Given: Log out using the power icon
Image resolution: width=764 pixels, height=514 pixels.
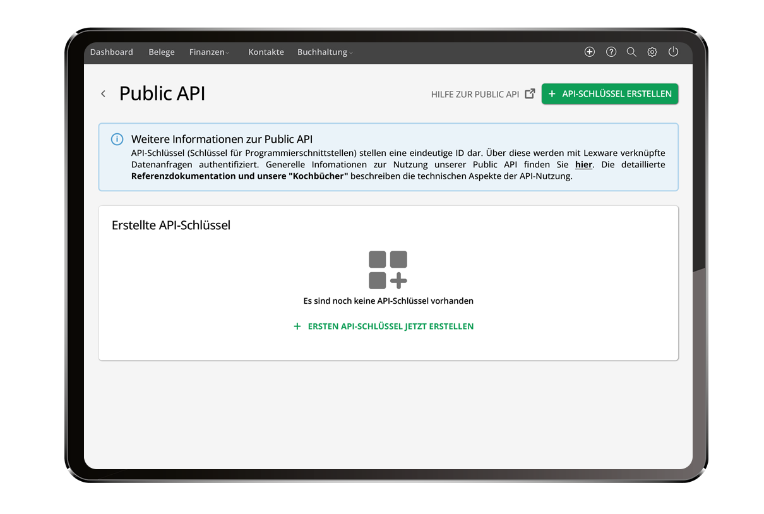Looking at the screenshot, I should [673, 52].
